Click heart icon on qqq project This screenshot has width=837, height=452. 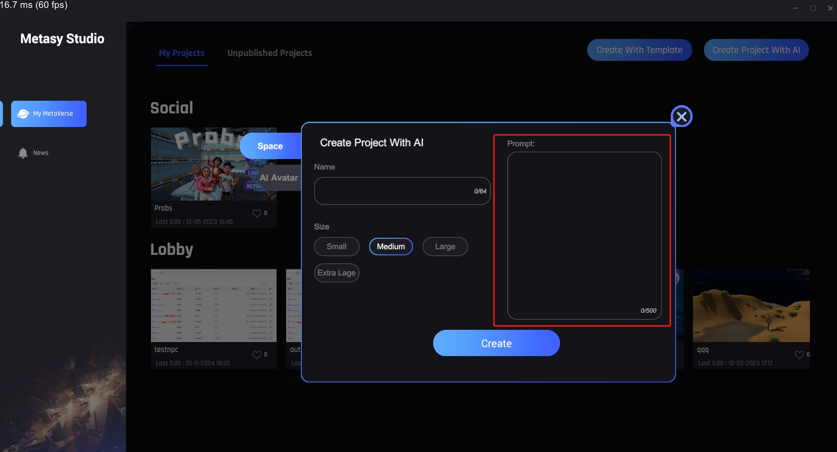coord(799,355)
